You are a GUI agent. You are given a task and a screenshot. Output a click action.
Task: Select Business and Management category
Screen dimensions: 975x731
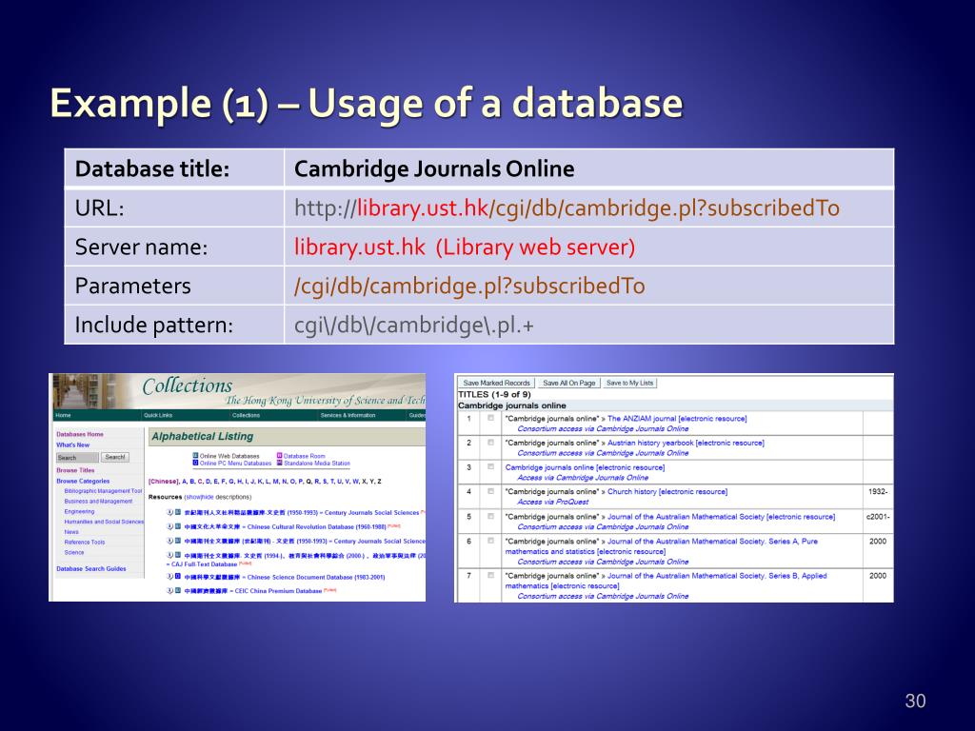(98, 501)
